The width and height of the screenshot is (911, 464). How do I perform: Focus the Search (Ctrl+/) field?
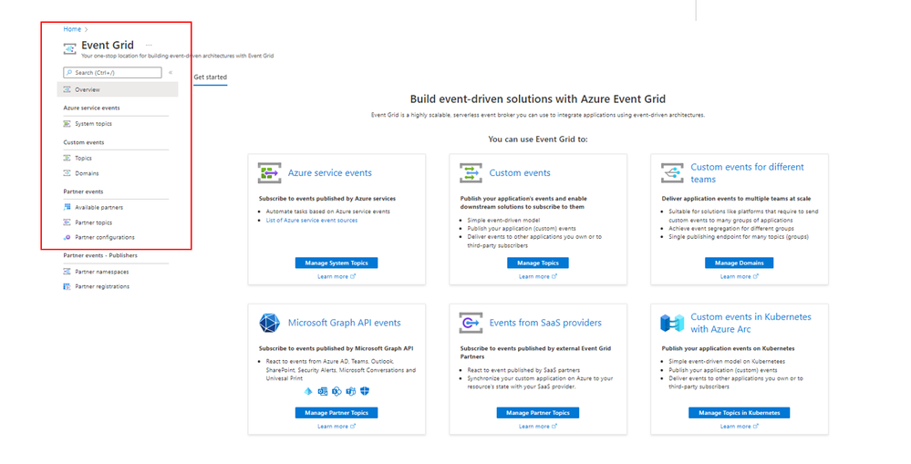point(113,73)
